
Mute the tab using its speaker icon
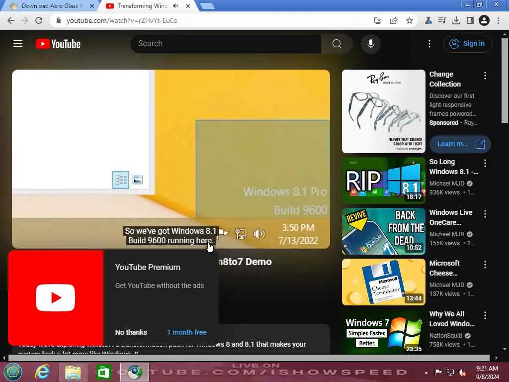tap(175, 6)
